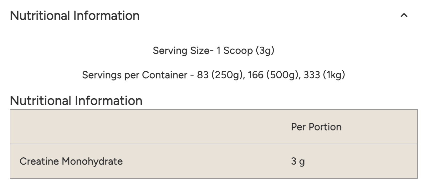425x194 pixels.
Task: Click the top Nutritional Information accordion heading
Action: [x=75, y=15]
